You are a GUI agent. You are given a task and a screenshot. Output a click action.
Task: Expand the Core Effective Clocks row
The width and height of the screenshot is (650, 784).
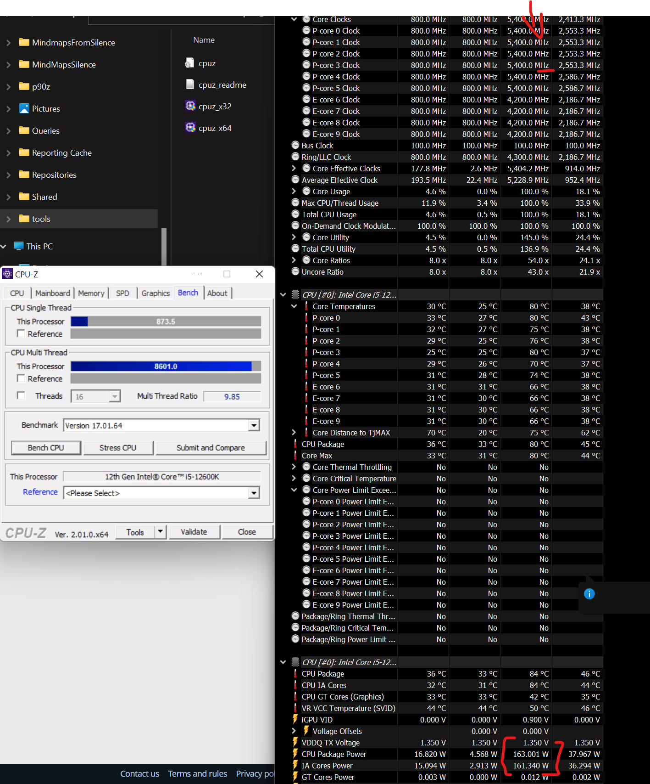294,168
